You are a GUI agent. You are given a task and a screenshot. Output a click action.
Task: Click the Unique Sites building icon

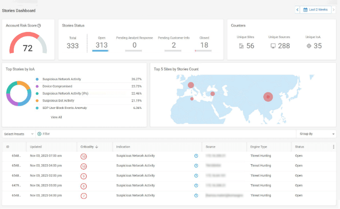click(x=241, y=46)
